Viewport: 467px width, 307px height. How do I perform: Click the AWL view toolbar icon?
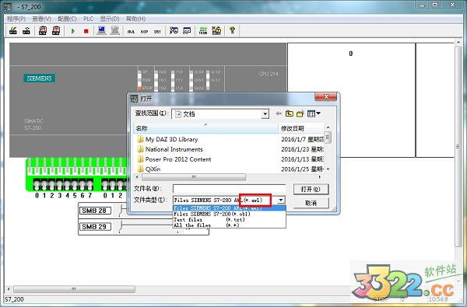click(131, 32)
